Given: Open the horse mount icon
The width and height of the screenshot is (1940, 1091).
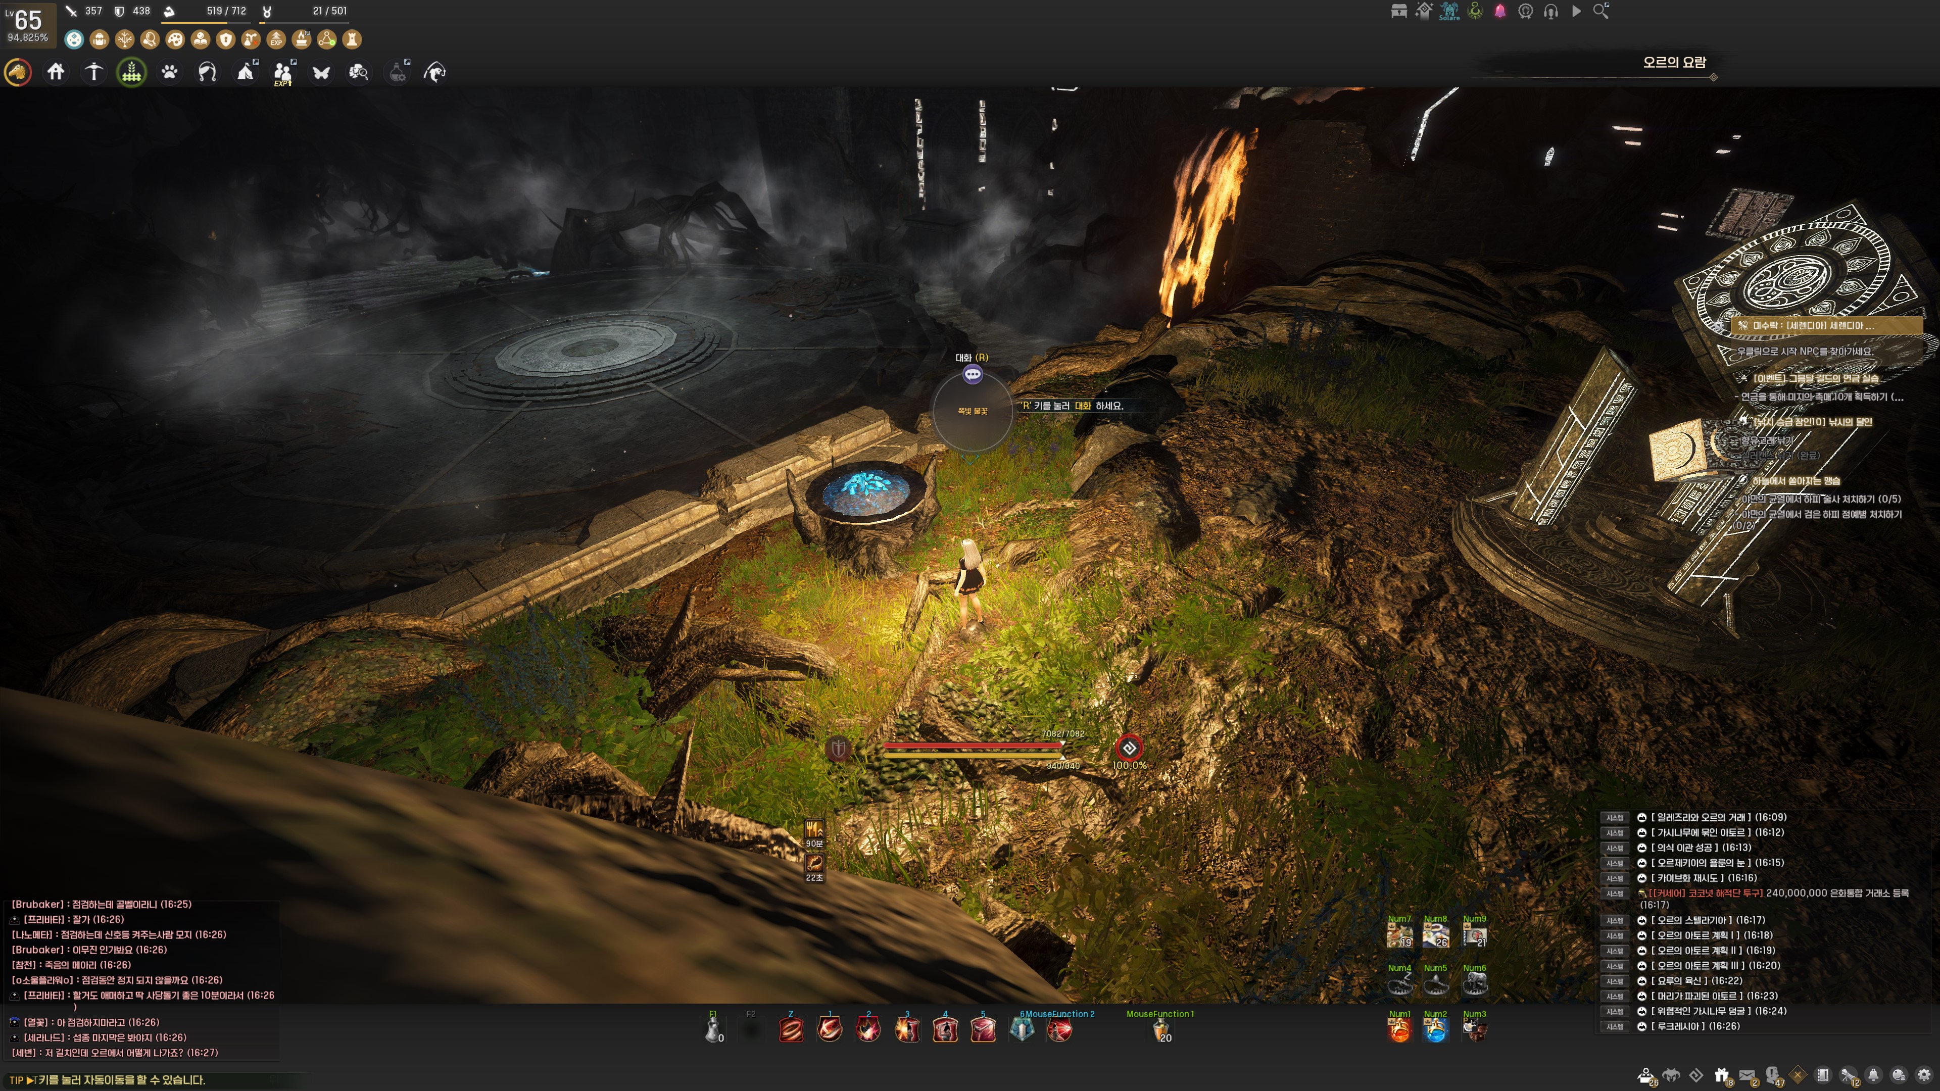Looking at the screenshot, I should [18, 72].
